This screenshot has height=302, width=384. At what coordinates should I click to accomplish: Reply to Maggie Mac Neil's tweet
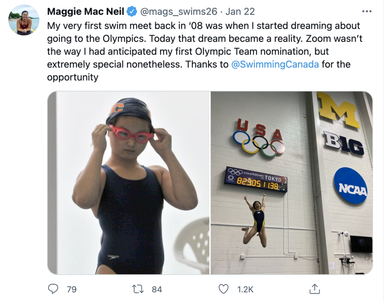(53, 289)
